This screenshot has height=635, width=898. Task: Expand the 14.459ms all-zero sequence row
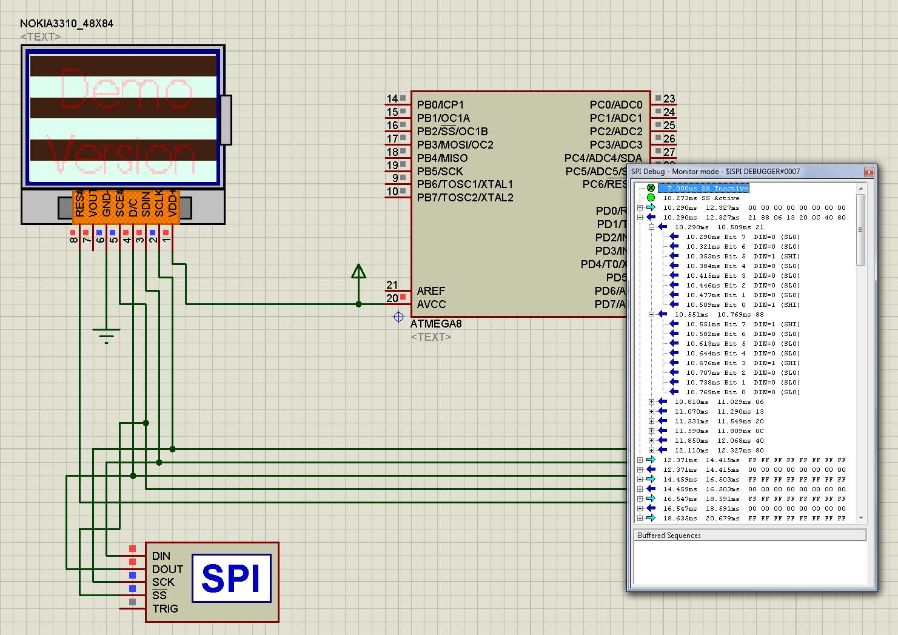click(640, 489)
